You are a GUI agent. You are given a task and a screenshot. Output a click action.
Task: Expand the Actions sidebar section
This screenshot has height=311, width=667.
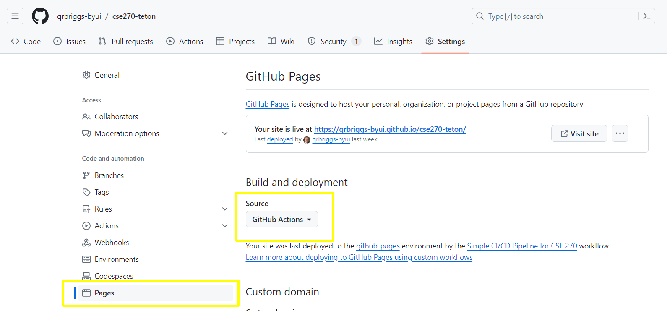click(x=225, y=226)
